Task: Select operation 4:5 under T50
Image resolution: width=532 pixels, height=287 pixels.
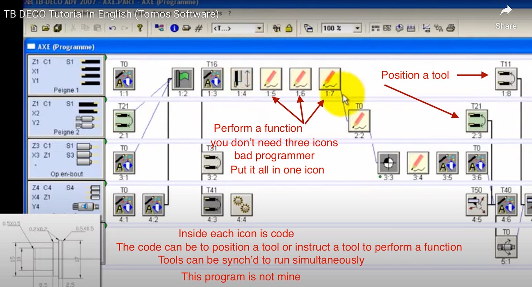Action: click(477, 205)
